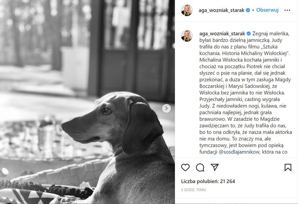Share post using paper plane icon

click(215, 167)
